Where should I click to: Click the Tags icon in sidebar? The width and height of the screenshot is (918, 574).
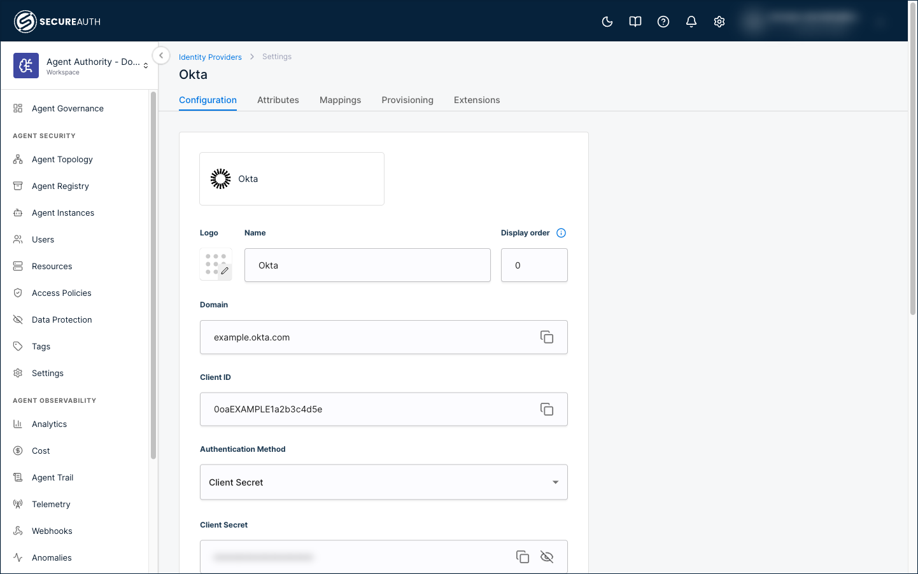click(18, 346)
